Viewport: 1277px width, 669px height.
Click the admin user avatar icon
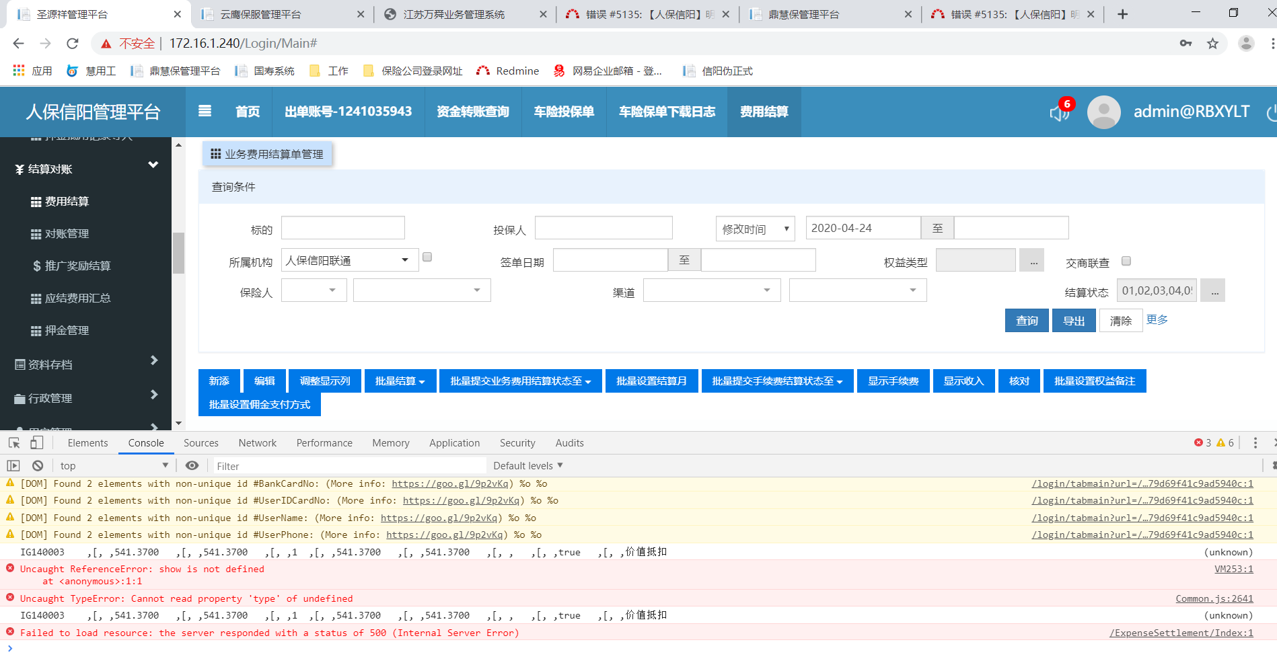[x=1103, y=112]
